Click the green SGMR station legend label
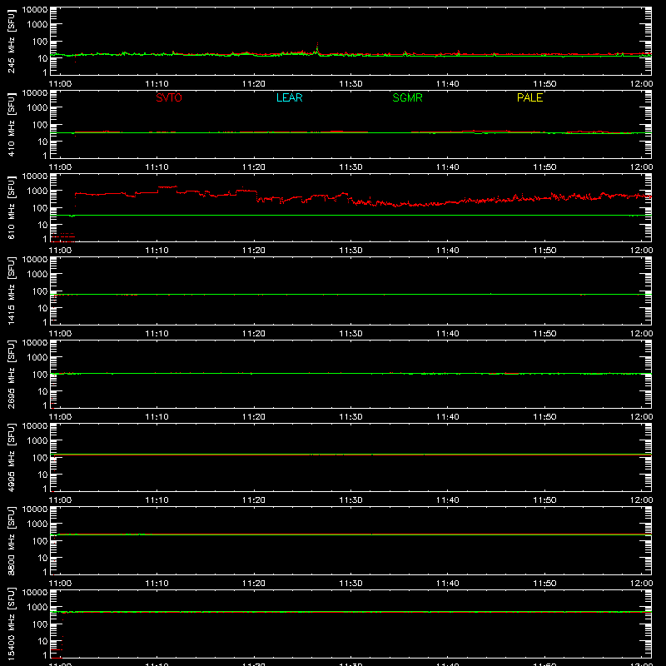The image size is (666, 666). click(407, 97)
